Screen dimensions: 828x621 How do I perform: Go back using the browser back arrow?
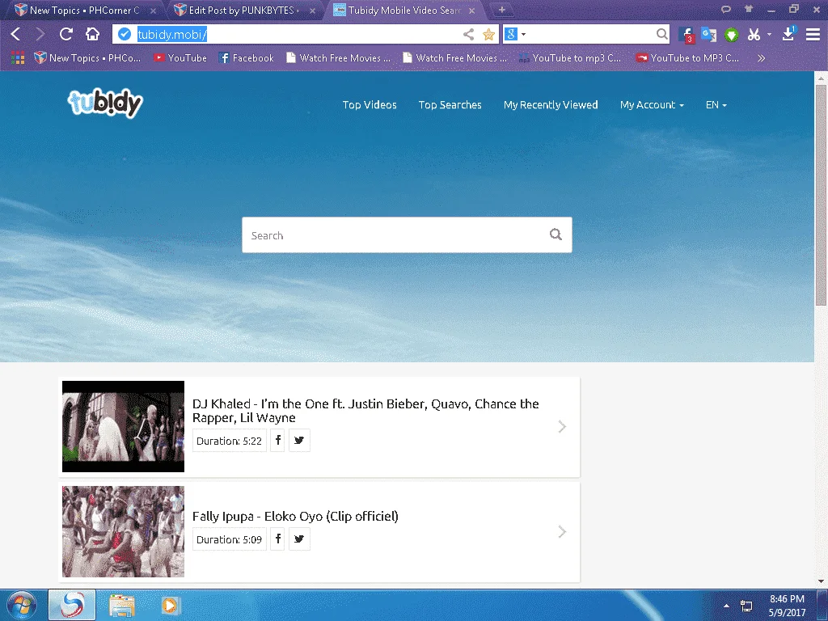click(16, 34)
